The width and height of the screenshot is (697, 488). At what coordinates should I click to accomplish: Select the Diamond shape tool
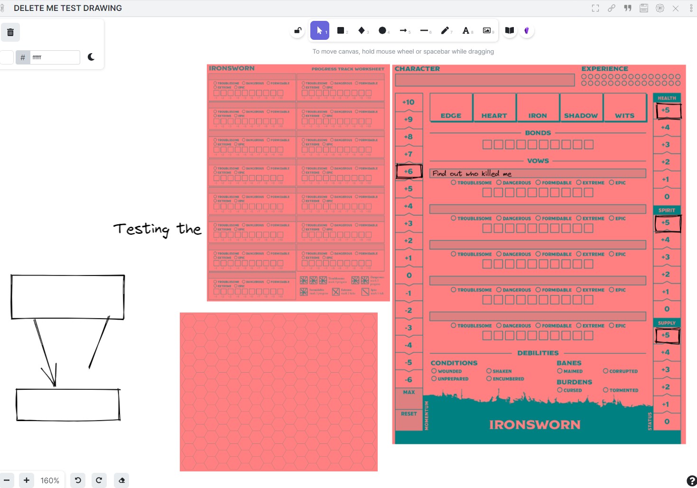(362, 30)
